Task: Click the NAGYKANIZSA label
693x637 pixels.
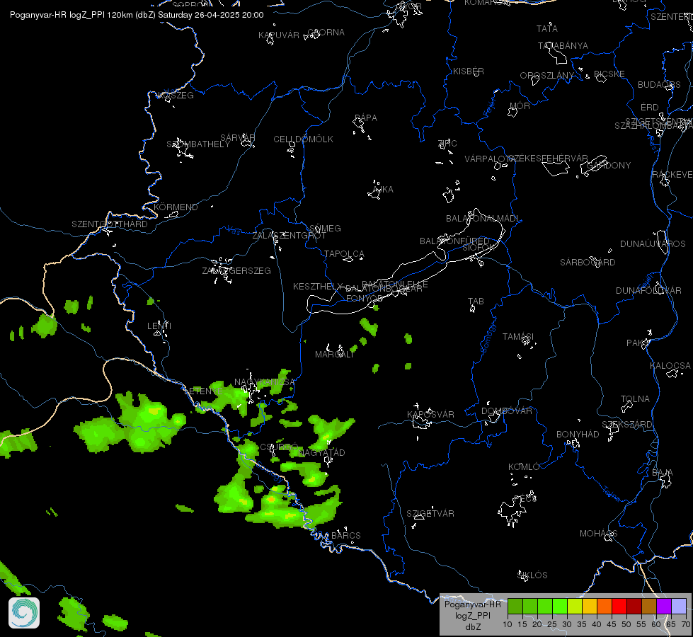Action: pyautogui.click(x=264, y=382)
